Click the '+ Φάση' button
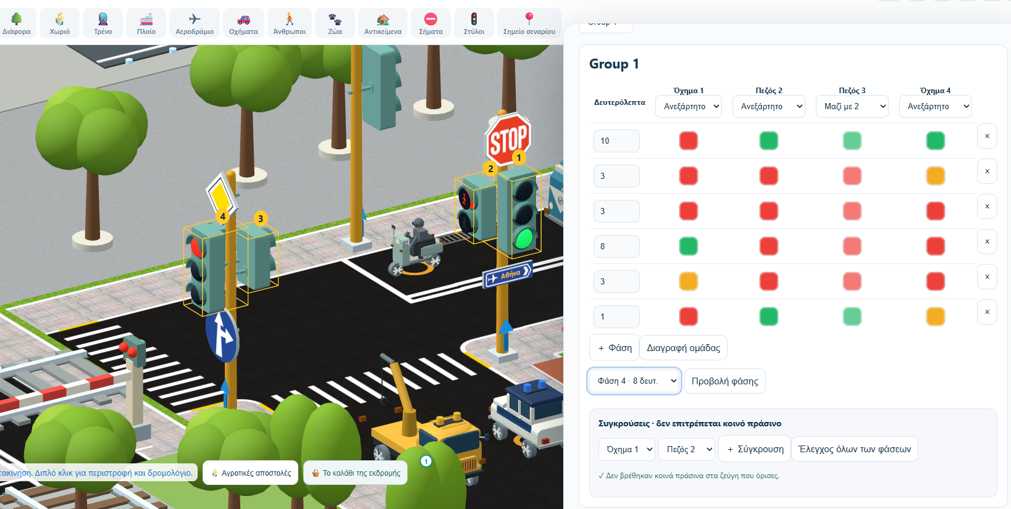Screen dimensions: 1011x509 [615, 348]
